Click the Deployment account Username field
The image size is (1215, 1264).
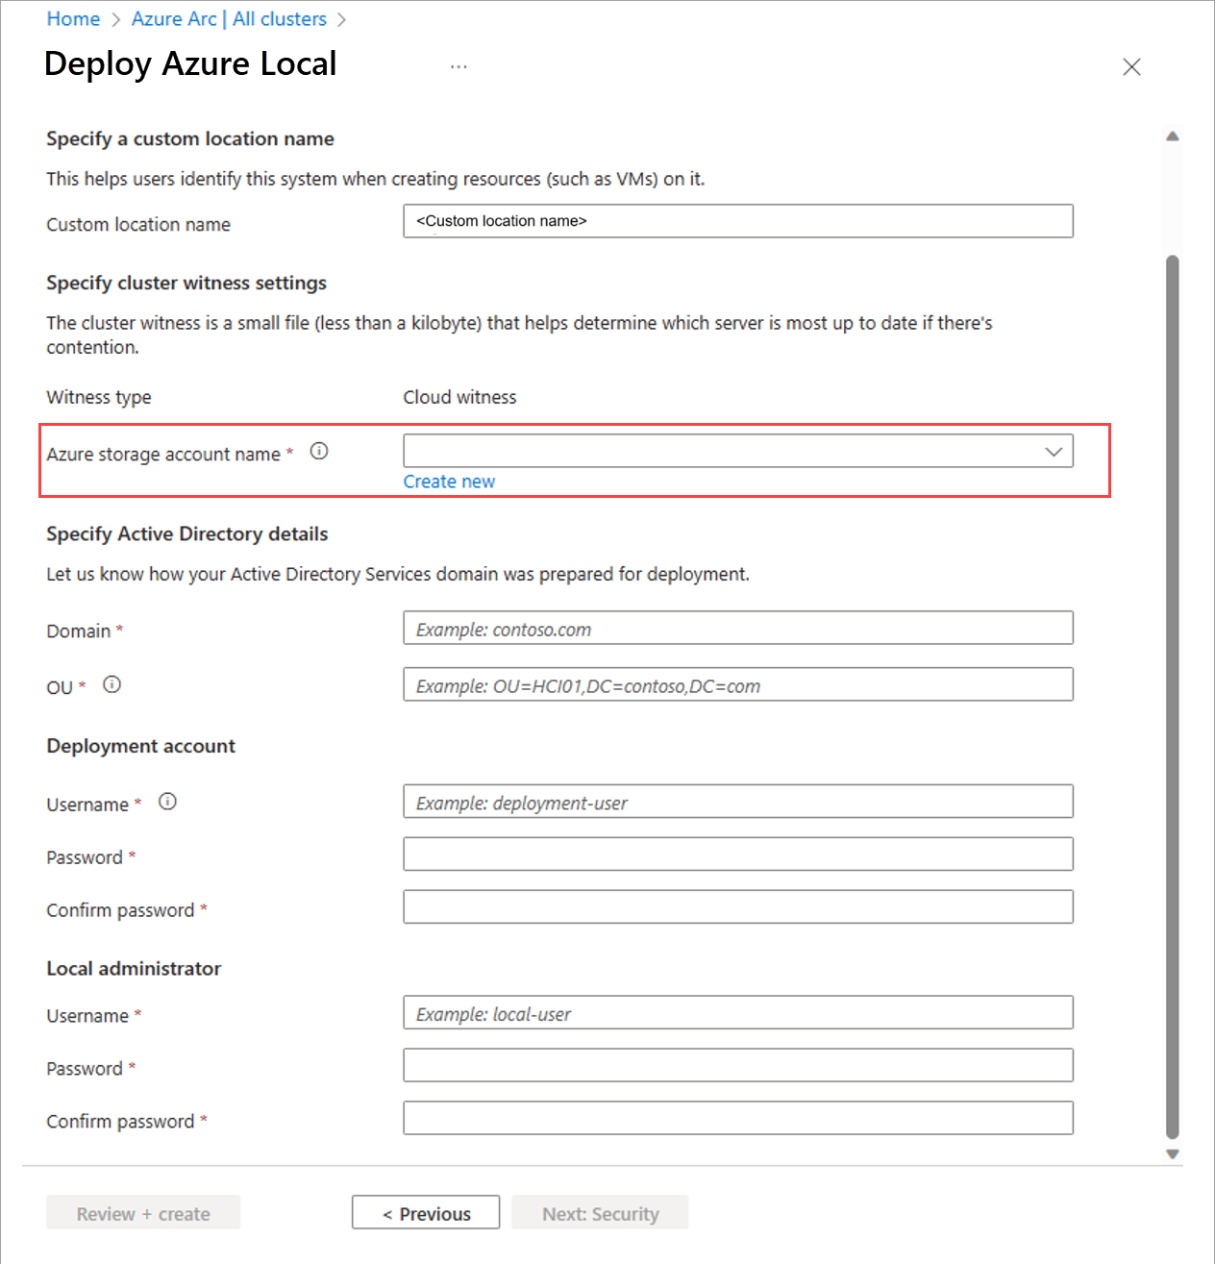click(737, 802)
